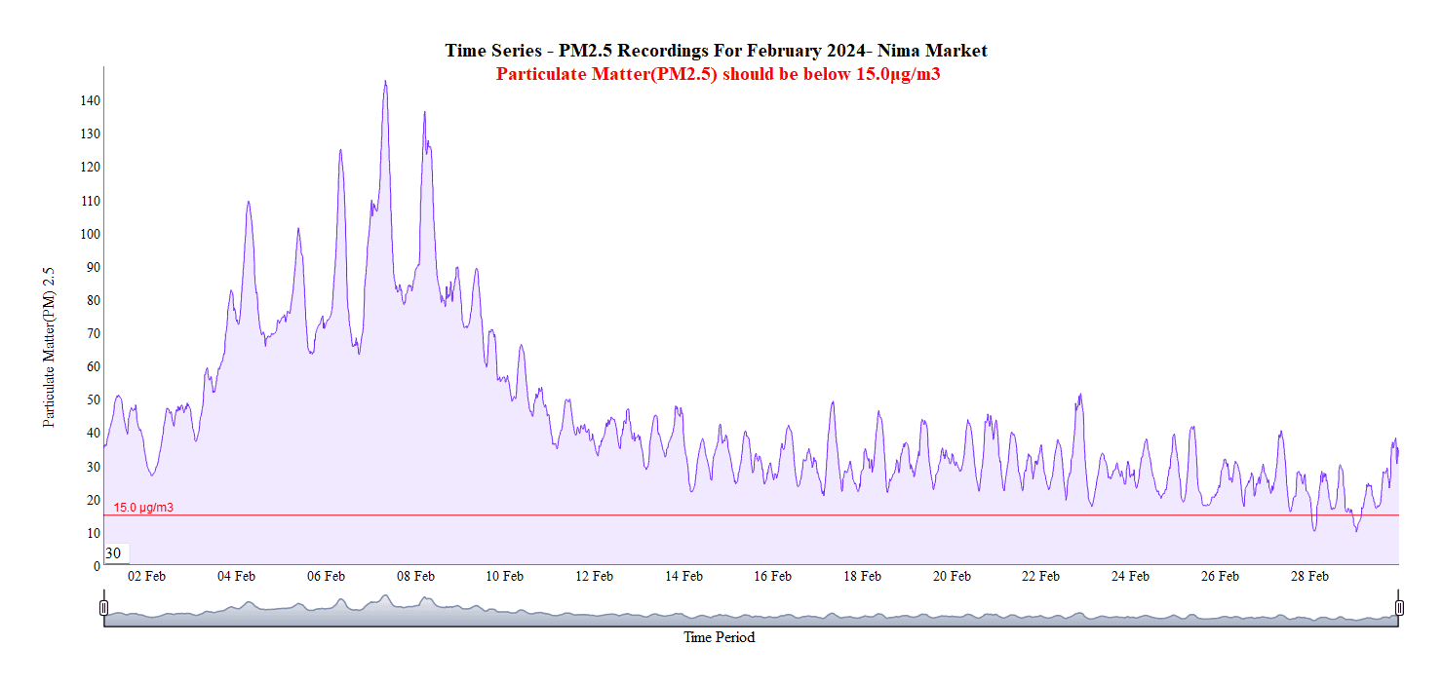Image resolution: width=1443 pixels, height=684 pixels.
Task: Click the "08 Feb" x-axis label
Action: (415, 577)
